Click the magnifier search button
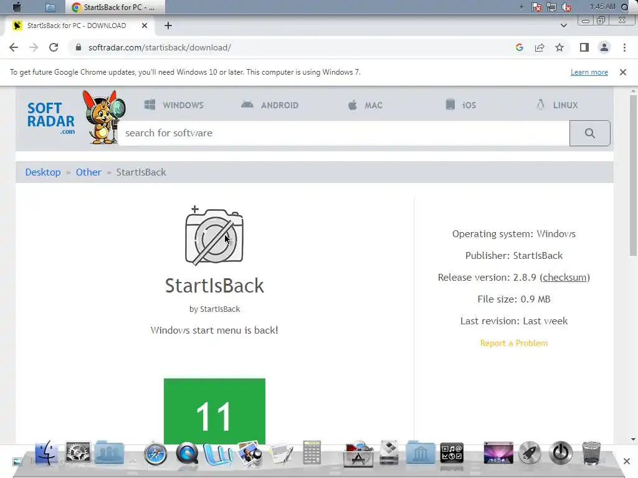The height and width of the screenshot is (478, 638). click(589, 133)
